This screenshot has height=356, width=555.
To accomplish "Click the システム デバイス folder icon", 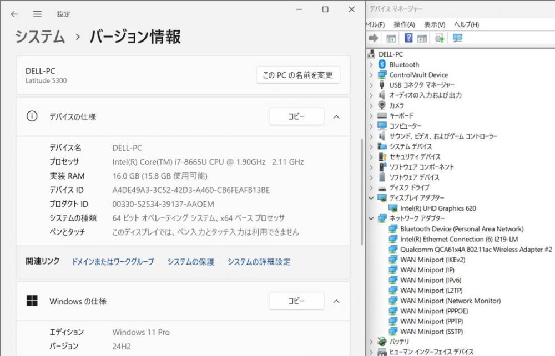I will [382, 146].
